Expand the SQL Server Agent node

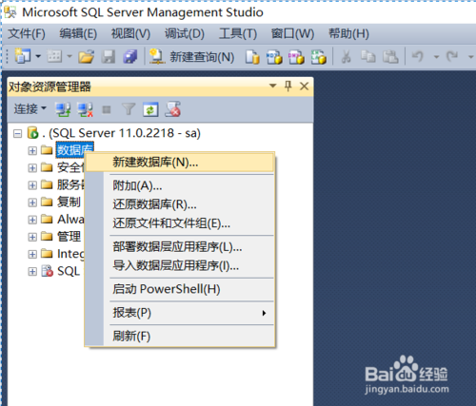click(32, 271)
